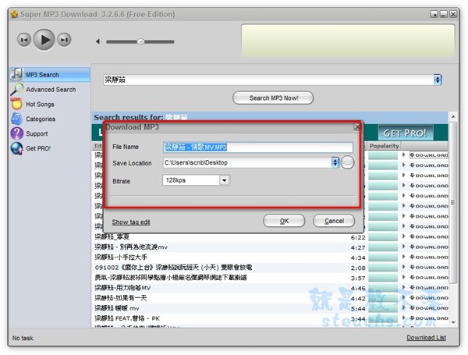Viewport: 468px width, 355px height.
Task: Click the play arrow for the 6:22 song
Action: coord(403,236)
